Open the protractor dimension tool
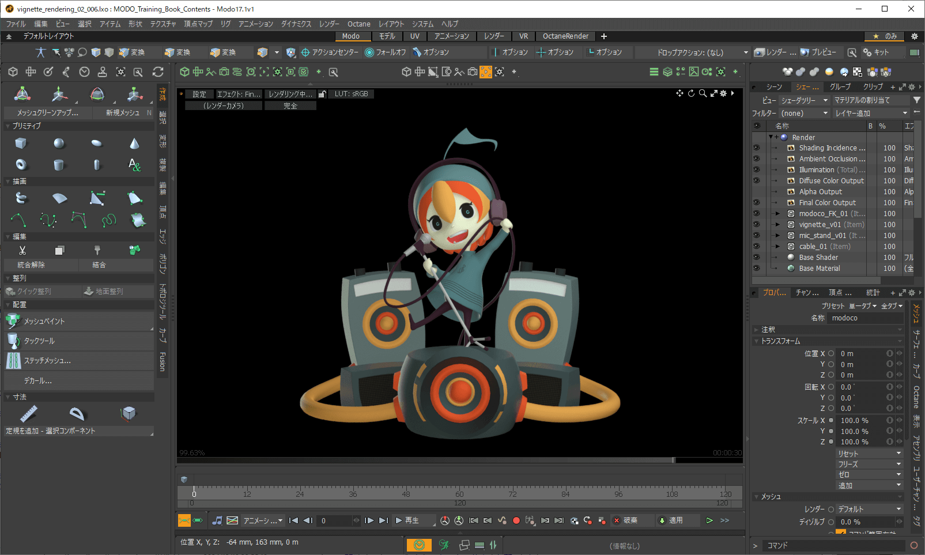This screenshot has width=925, height=555. (77, 413)
